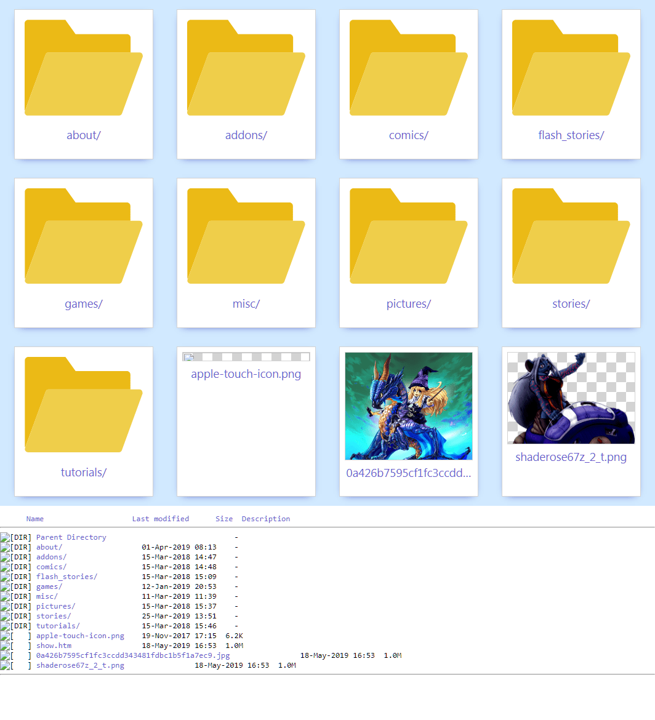This screenshot has height=720, width=655.
Task: Click the misc folder icon
Action: [246, 237]
